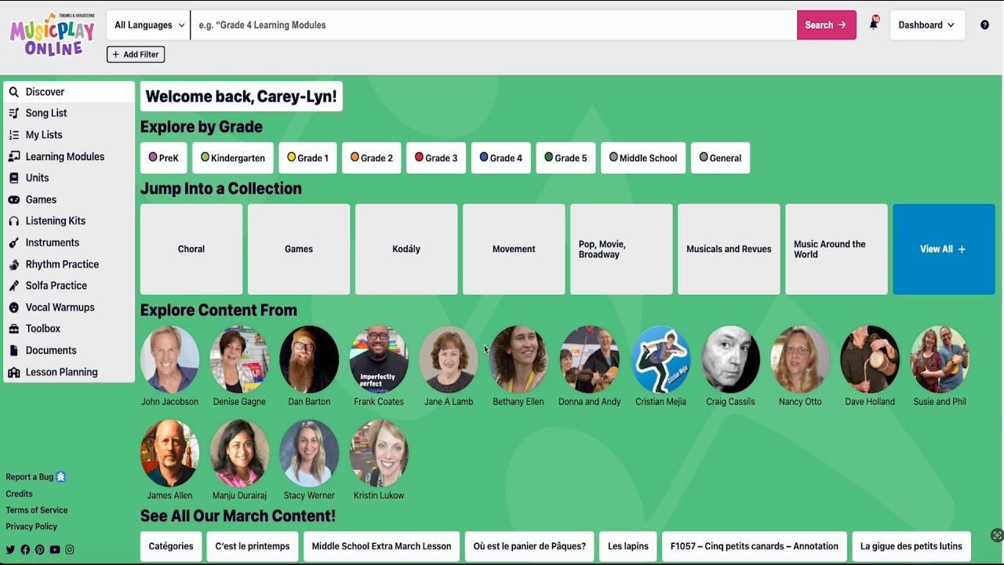1004x565 pixels.
Task: Select the Grade 4 filter
Action: 501,158
